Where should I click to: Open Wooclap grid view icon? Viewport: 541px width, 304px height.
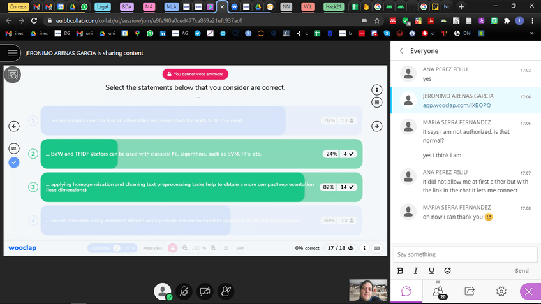(377, 102)
